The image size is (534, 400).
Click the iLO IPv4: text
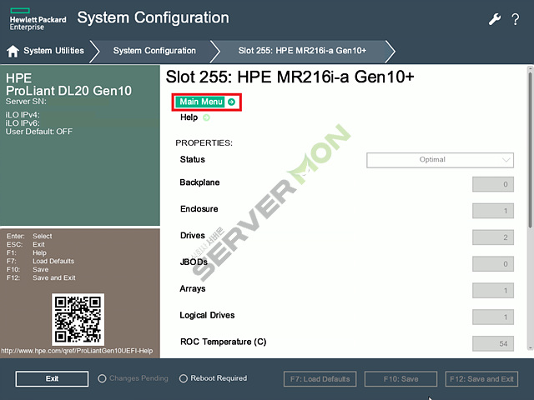23,115
